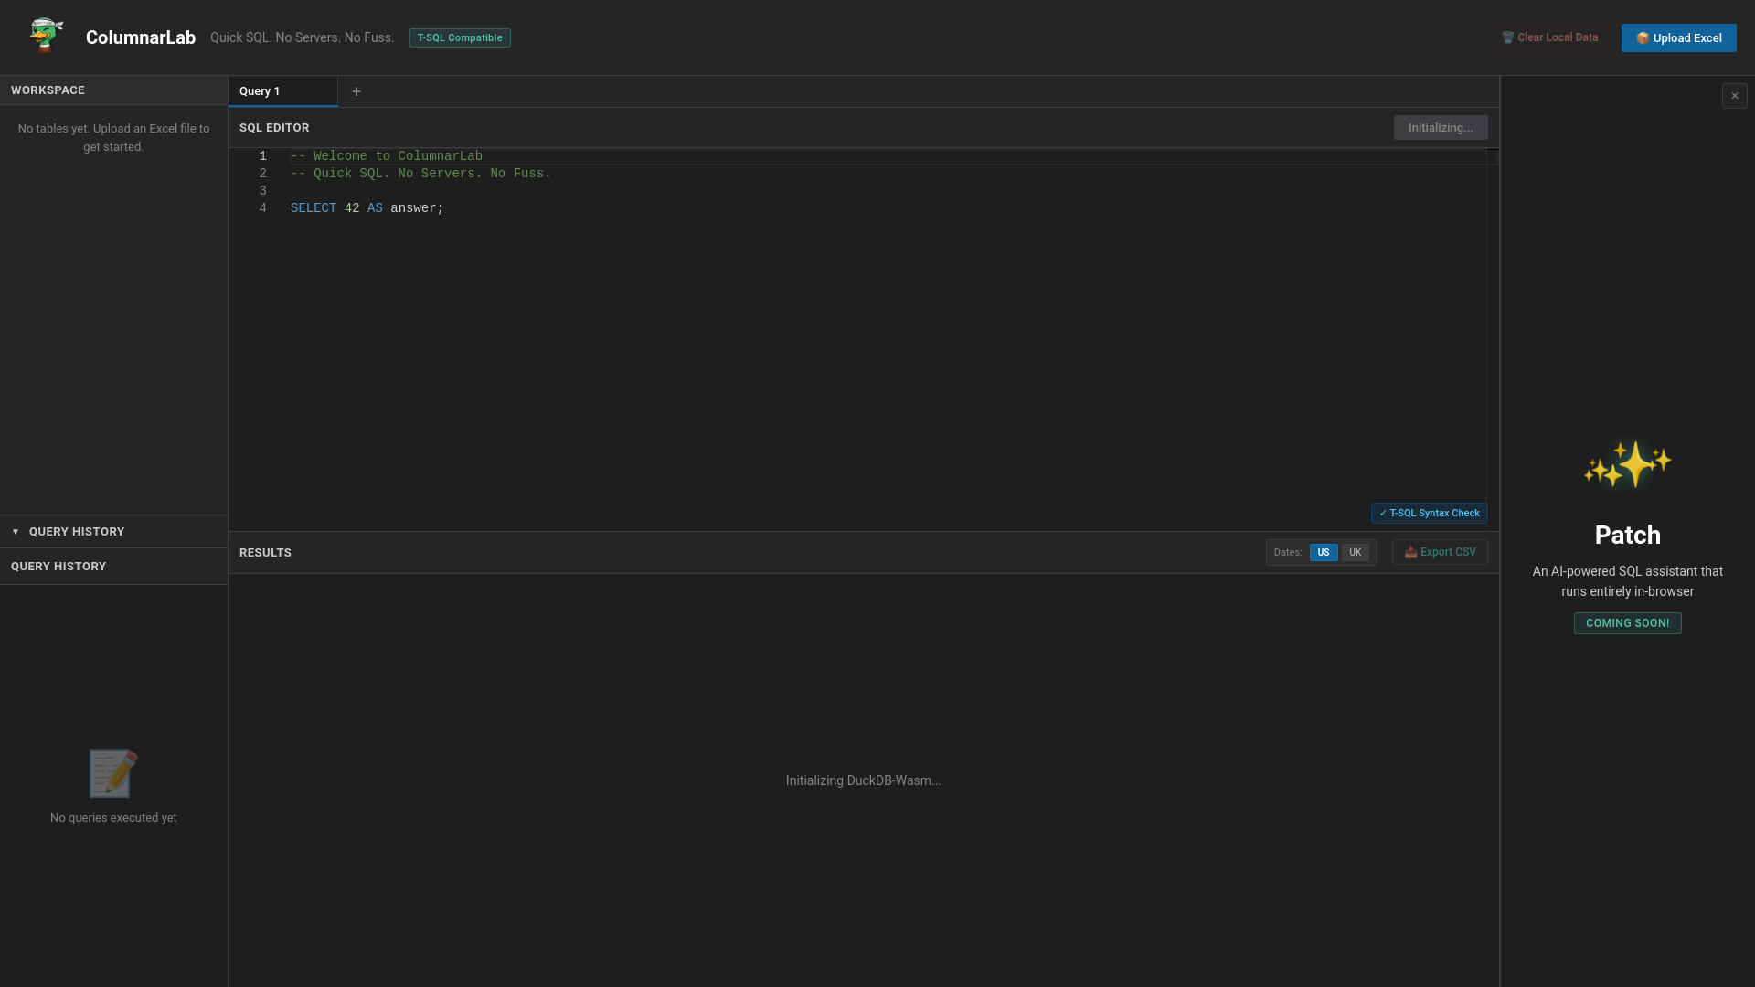Click the SQL EDITOR header label
Image resolution: width=1755 pixels, height=987 pixels.
pos(274,128)
